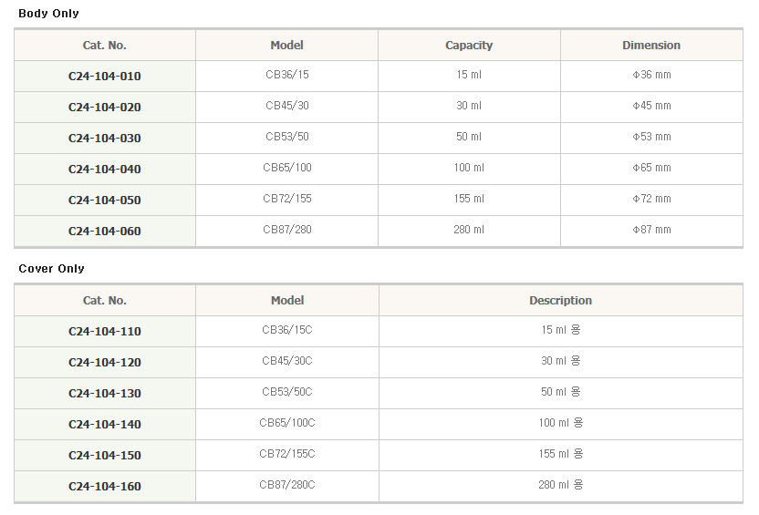
Task: Click the Capacity column header
Action: point(469,45)
